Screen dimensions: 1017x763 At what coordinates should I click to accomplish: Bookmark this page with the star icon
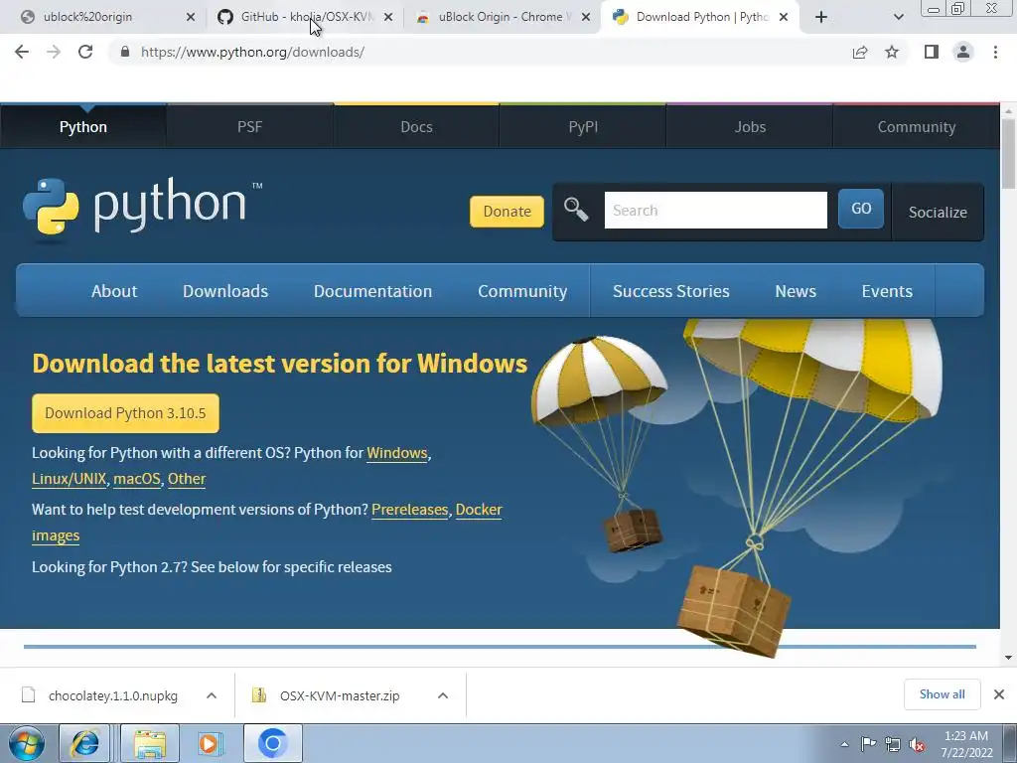click(892, 52)
